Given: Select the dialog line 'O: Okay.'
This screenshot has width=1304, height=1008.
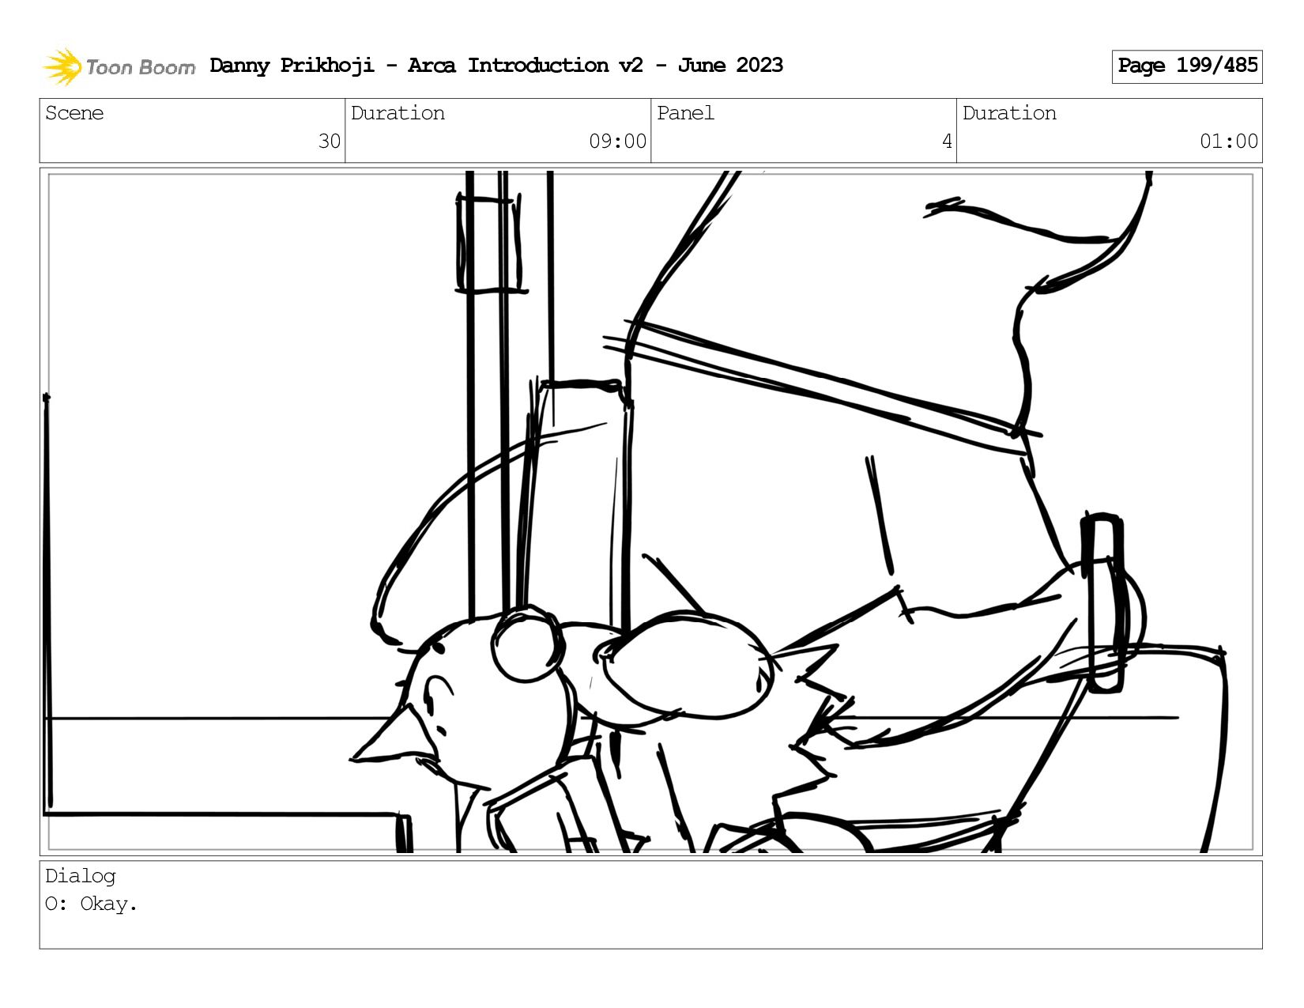Looking at the screenshot, I should 91,904.
